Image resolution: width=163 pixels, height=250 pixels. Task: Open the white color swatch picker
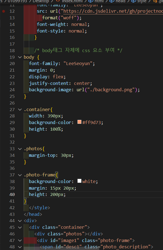79,181
